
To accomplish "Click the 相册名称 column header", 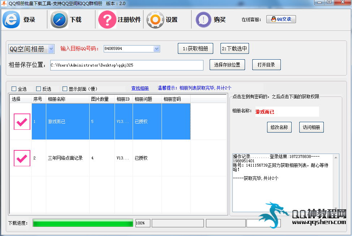I will (x=68, y=99).
